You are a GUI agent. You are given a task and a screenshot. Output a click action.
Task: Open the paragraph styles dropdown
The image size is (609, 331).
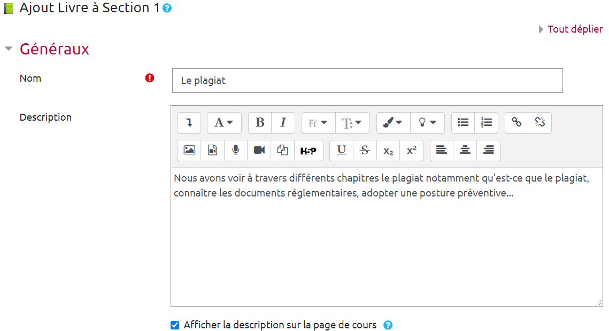[x=224, y=123]
